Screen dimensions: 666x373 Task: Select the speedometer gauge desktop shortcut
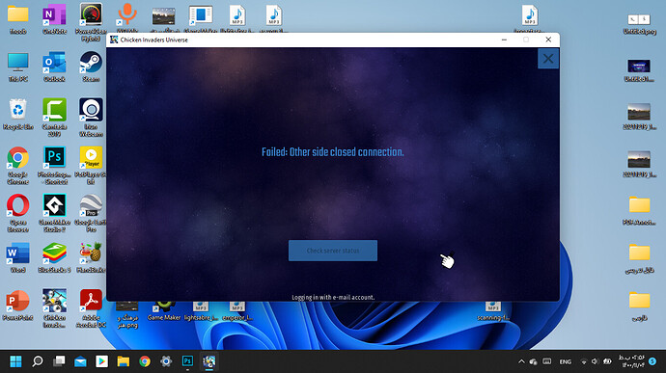point(91,22)
